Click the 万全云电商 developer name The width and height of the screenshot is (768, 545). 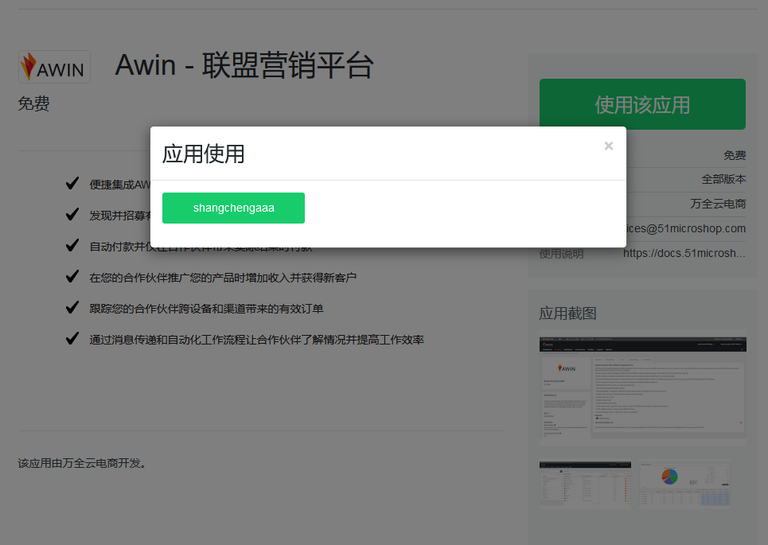(718, 204)
